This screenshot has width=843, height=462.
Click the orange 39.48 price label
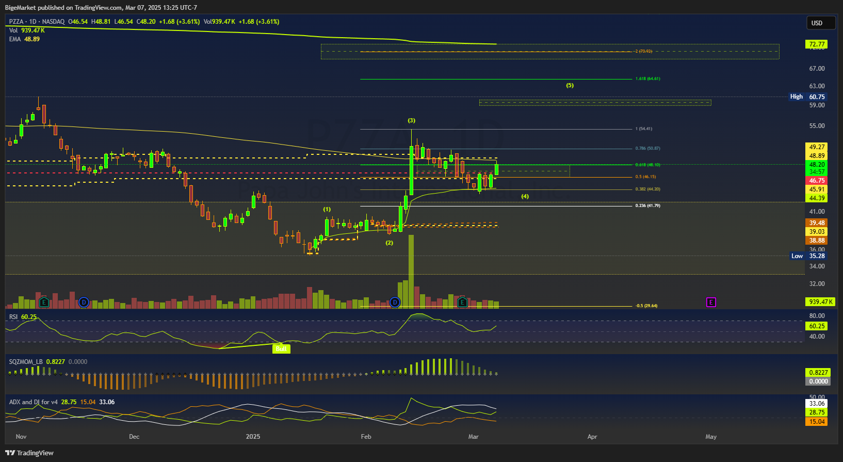(817, 223)
